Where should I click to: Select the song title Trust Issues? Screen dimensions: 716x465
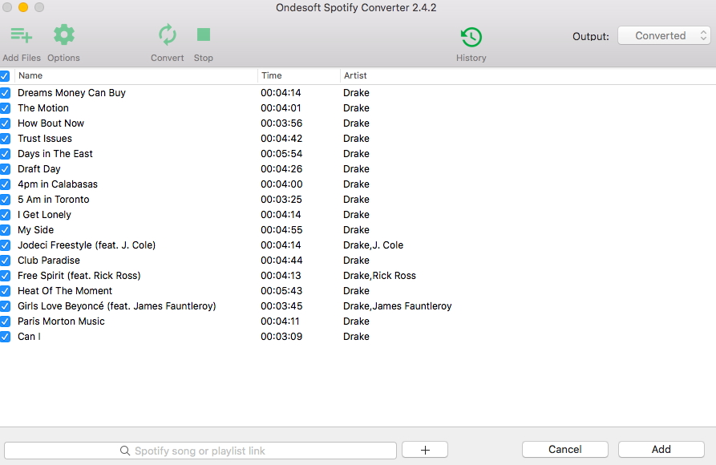(45, 139)
